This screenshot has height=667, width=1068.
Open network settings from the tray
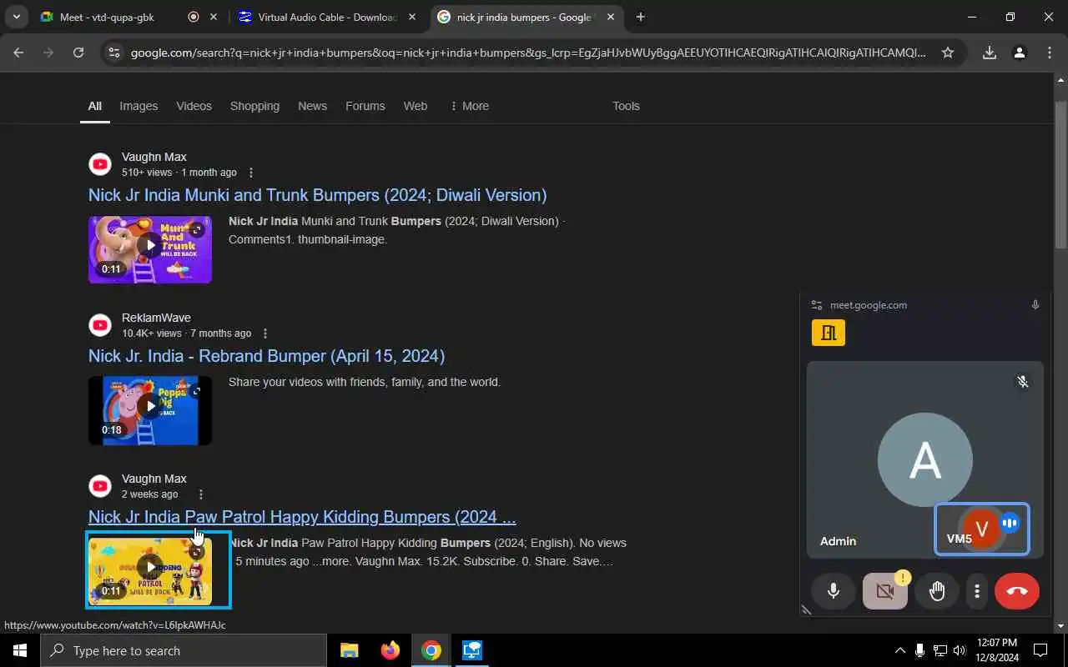point(940,650)
